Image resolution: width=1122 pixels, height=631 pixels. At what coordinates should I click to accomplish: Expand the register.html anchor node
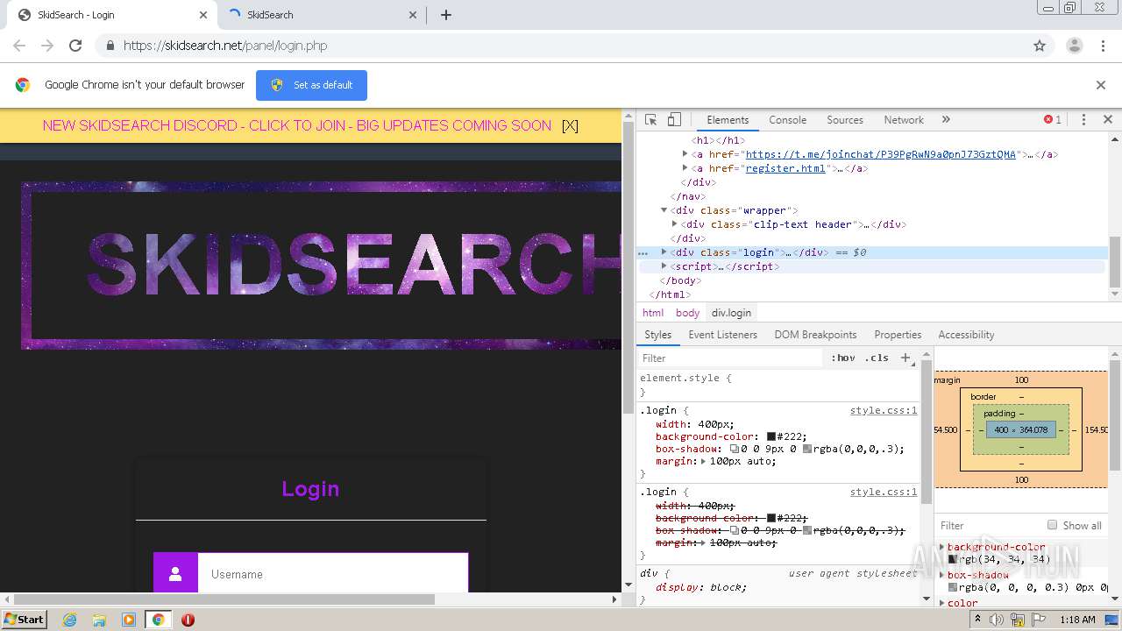click(x=685, y=168)
